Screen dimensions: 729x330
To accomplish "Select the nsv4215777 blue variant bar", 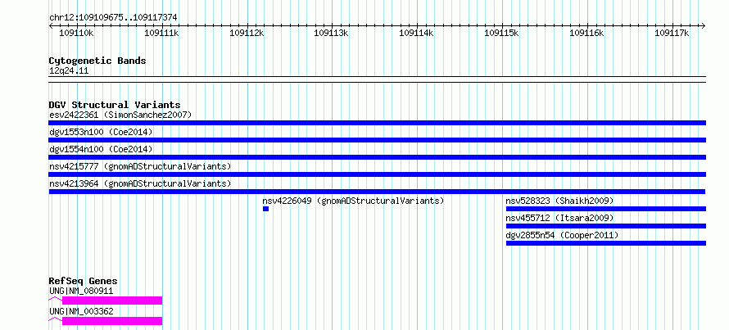I will [x=378, y=174].
